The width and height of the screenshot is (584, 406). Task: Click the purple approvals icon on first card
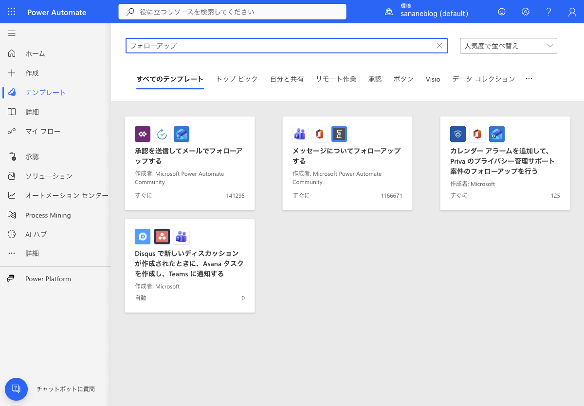click(x=143, y=134)
